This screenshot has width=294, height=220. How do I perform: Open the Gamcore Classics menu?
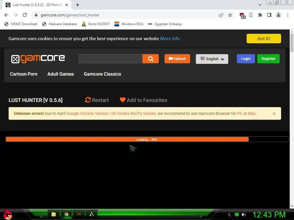coord(102,74)
